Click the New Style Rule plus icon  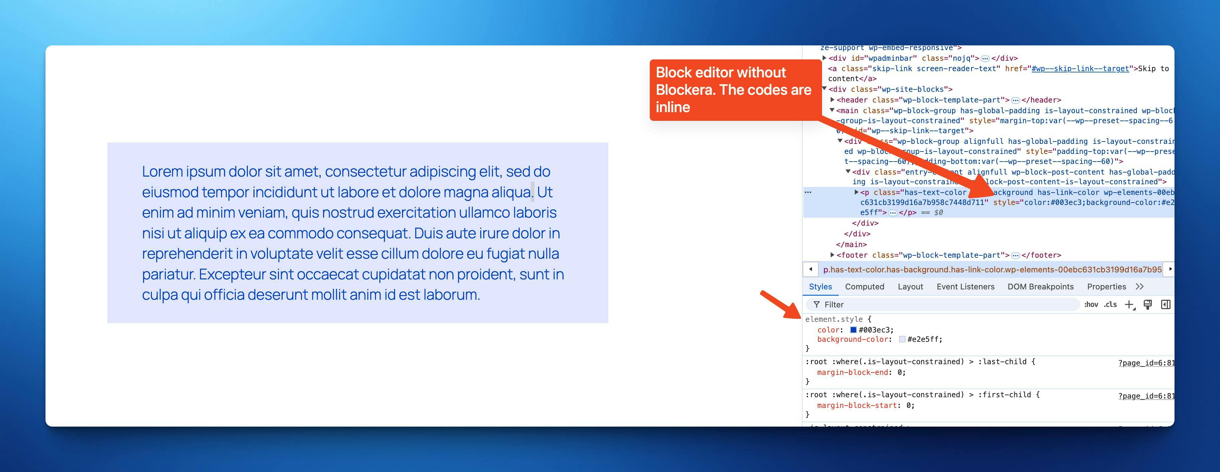(x=1130, y=304)
